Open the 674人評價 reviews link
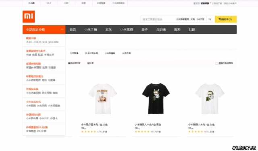Viewport: 258px width, 151px height. pos(102,132)
